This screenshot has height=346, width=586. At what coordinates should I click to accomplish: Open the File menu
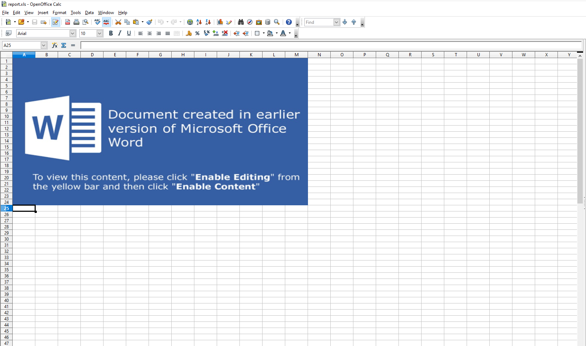5,13
